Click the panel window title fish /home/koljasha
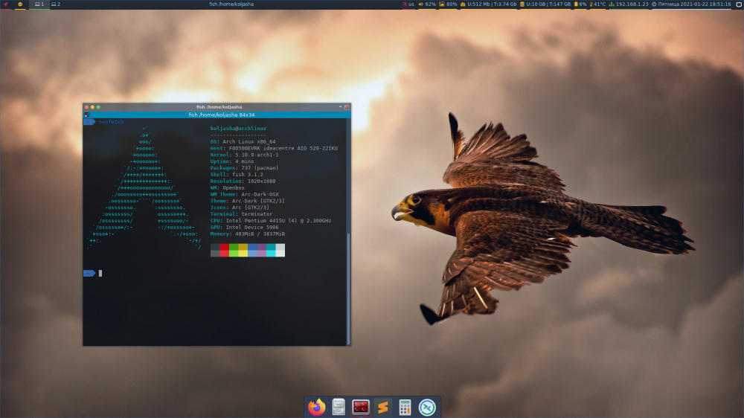744x418 pixels. pyautogui.click(x=231, y=4)
